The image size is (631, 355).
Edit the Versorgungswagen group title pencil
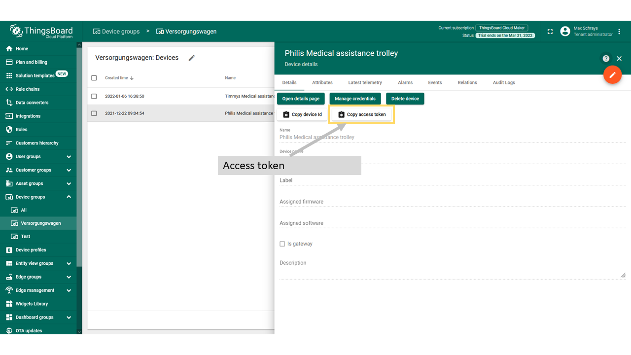click(192, 58)
